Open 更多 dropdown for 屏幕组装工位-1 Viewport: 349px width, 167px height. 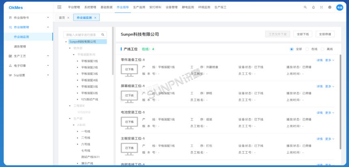[330, 86]
